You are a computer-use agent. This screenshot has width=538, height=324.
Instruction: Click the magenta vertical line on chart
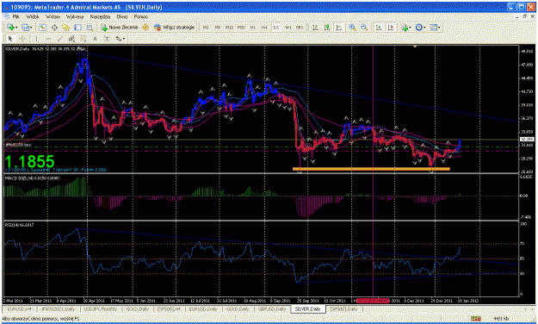tap(373, 171)
